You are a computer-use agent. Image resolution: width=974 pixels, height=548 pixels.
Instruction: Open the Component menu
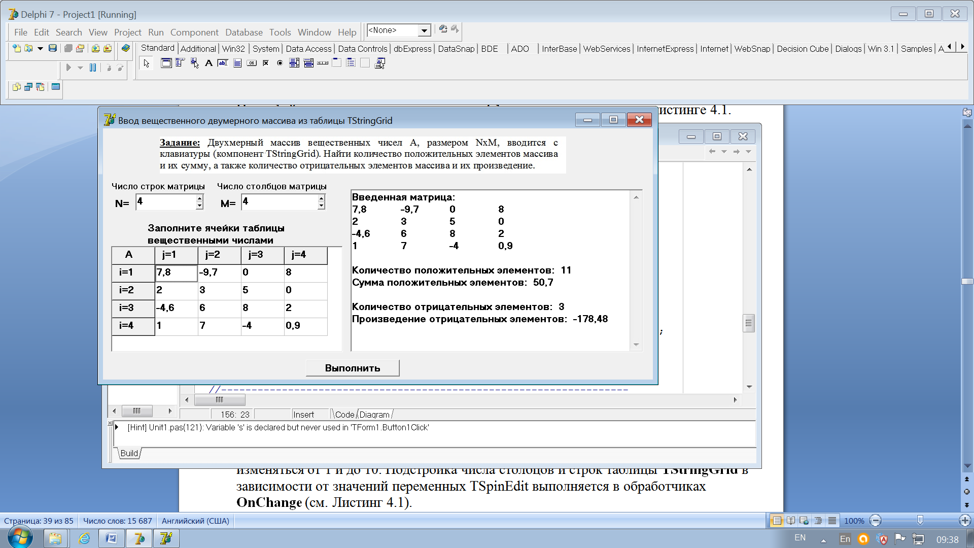point(194,32)
